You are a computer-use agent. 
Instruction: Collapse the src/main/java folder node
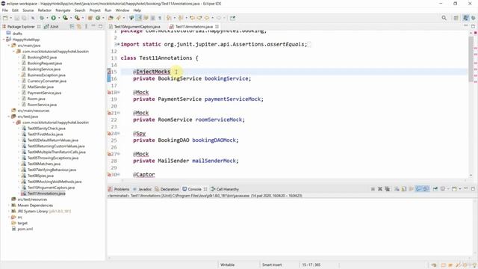pyautogui.click(x=9, y=46)
